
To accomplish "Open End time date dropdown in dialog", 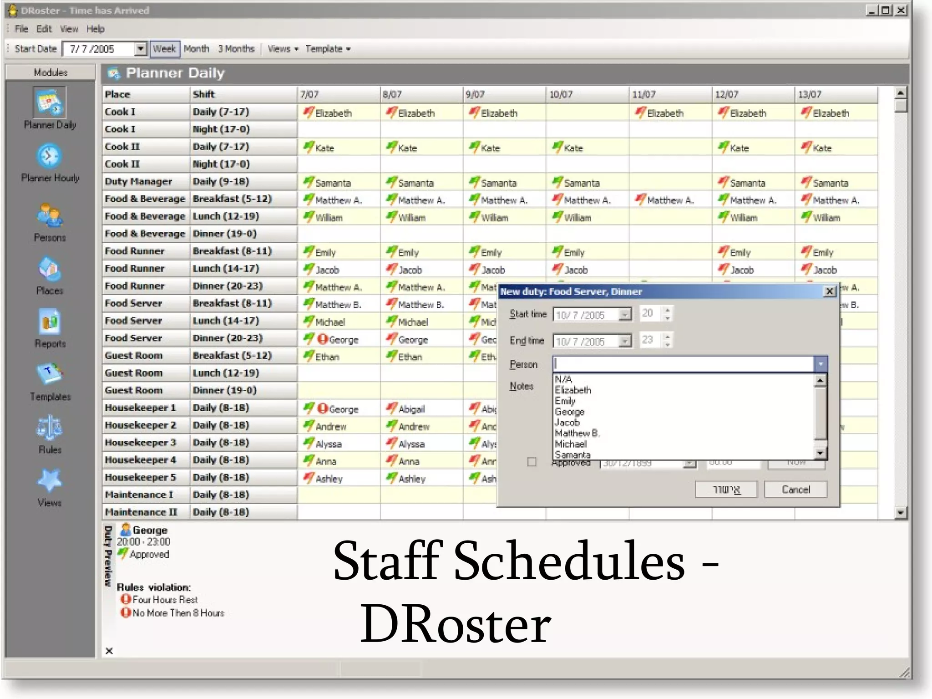I will [x=625, y=341].
